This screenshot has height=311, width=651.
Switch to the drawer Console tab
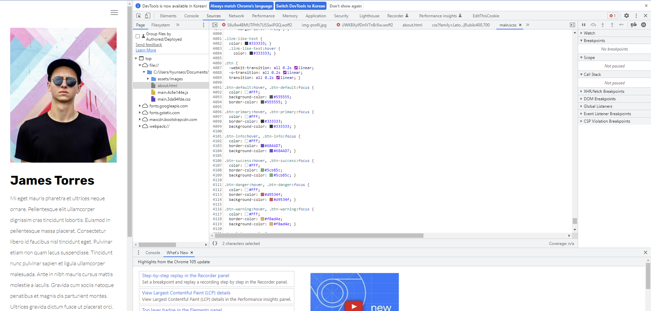153,252
